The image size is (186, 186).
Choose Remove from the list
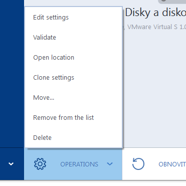point(64,117)
